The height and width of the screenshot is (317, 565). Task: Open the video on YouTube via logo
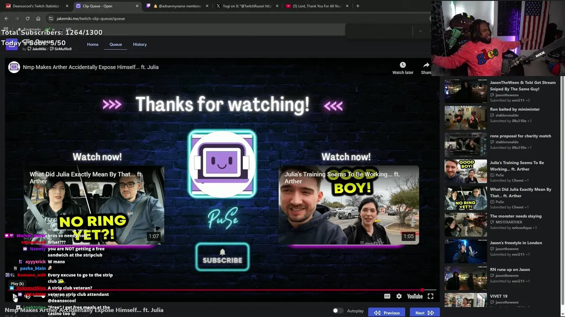(415, 296)
